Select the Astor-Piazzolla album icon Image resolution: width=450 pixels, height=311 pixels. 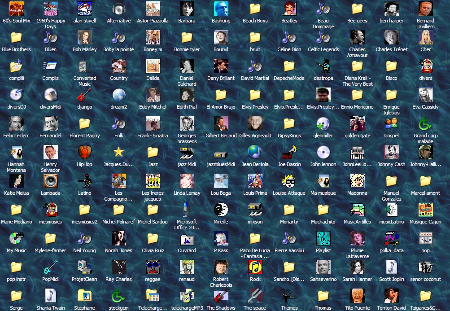pyautogui.click(x=153, y=9)
